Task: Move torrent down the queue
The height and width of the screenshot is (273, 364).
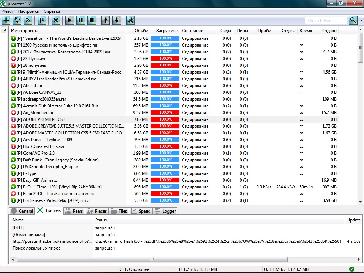Action: [x=117, y=20]
